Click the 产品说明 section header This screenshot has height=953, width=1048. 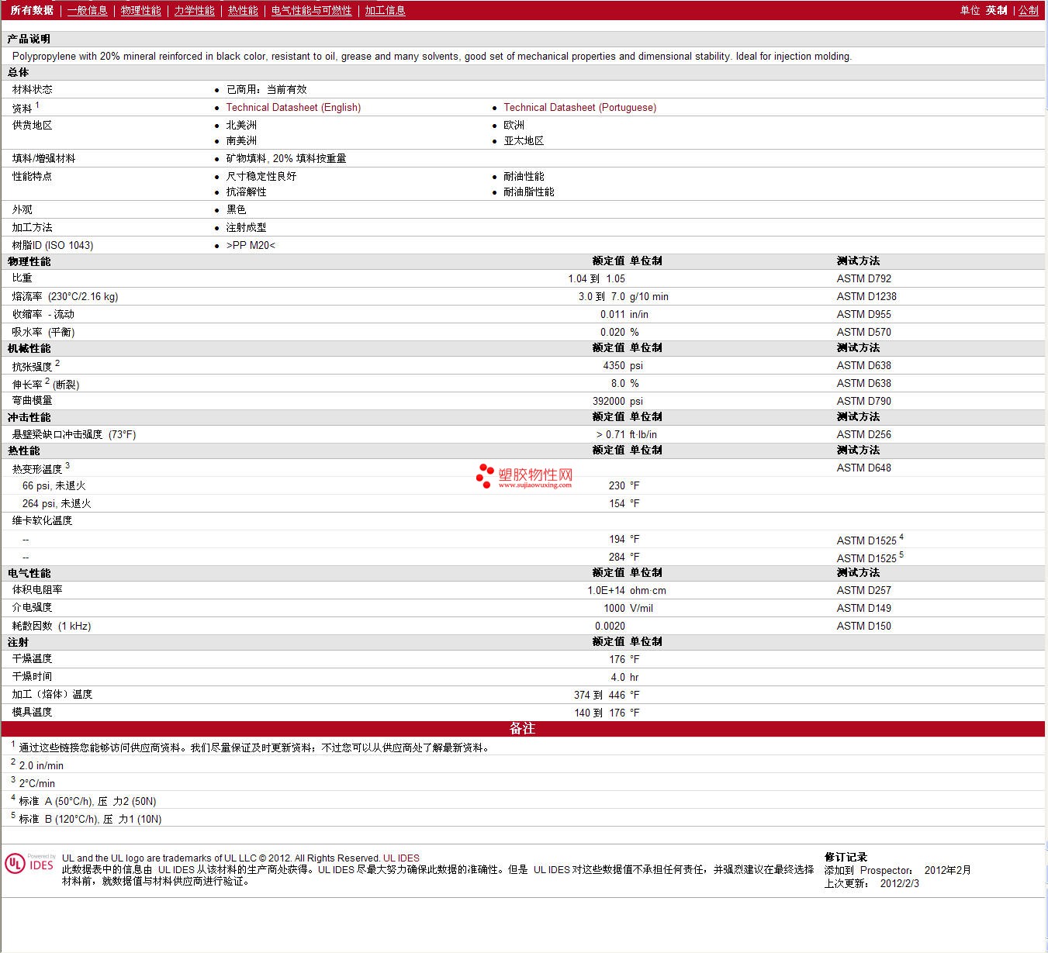click(x=29, y=39)
